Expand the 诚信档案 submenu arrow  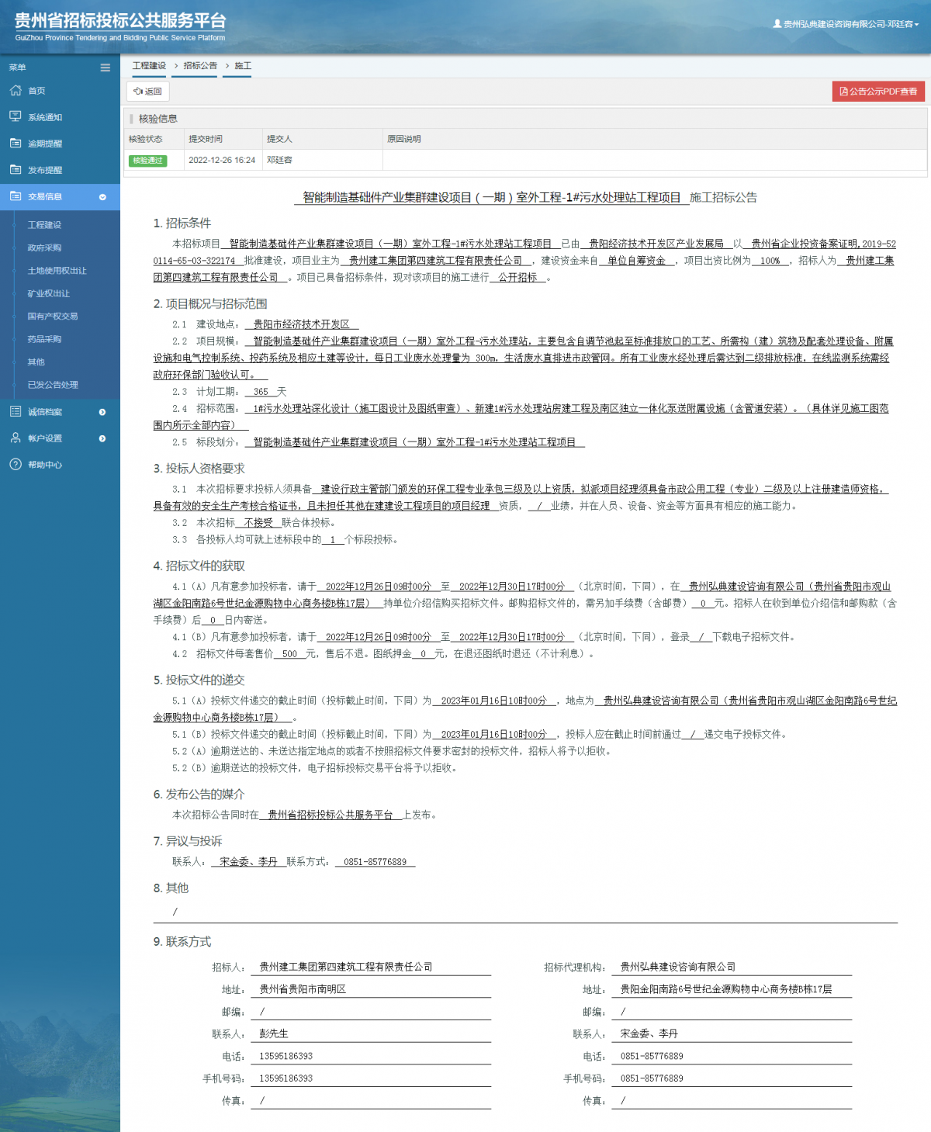pos(102,412)
